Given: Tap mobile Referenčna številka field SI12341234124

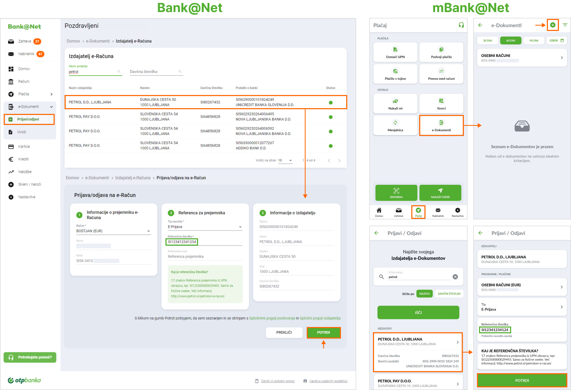Looking at the screenshot, I should coord(522,330).
